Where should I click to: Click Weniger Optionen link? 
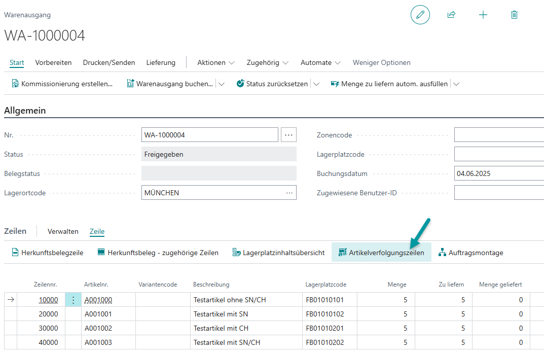[x=381, y=63]
